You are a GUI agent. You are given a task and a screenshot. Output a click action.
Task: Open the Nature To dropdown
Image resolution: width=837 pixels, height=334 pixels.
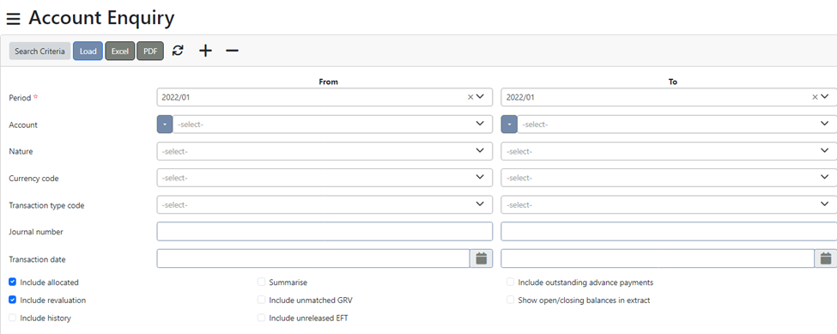[x=669, y=151]
